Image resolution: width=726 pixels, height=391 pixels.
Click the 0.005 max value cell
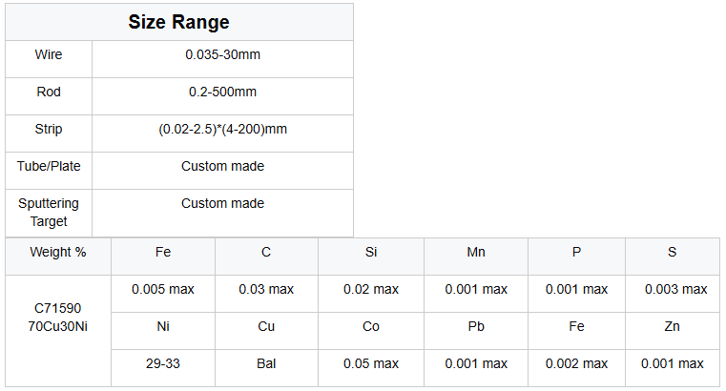pos(163,290)
